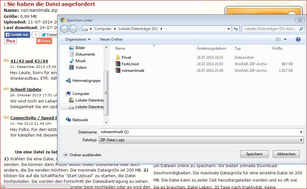Click the date 24.07.2014 21:49
This screenshot has width=307, height=189.
210,71
